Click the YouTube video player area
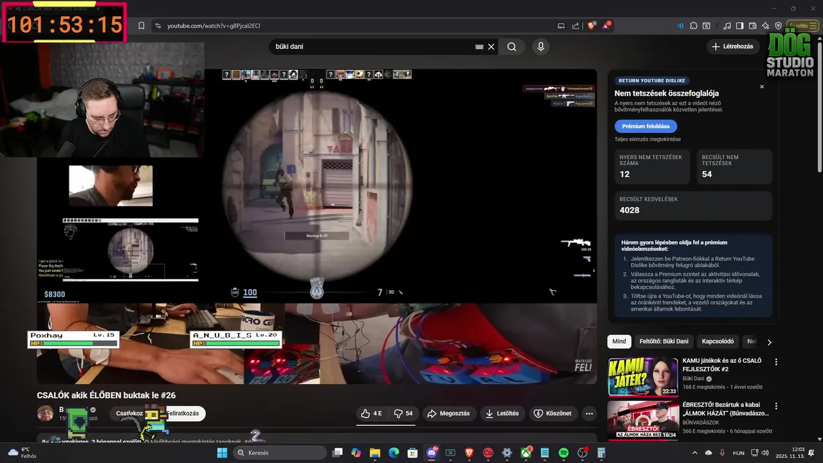 pyautogui.click(x=317, y=226)
